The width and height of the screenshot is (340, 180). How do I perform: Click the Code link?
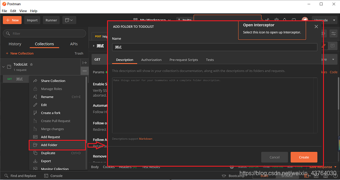[334, 72]
